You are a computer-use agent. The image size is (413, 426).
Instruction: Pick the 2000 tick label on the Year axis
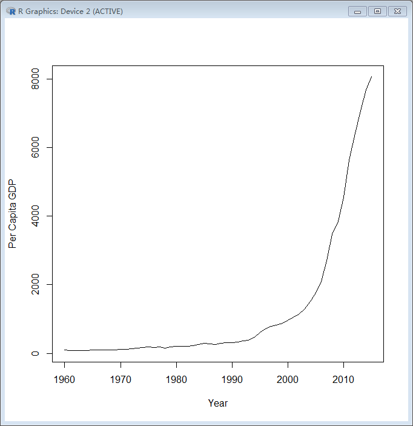[x=288, y=380]
